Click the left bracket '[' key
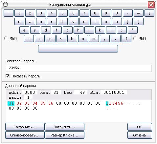Screen dimensions: 157x144 [x=128, y=22]
